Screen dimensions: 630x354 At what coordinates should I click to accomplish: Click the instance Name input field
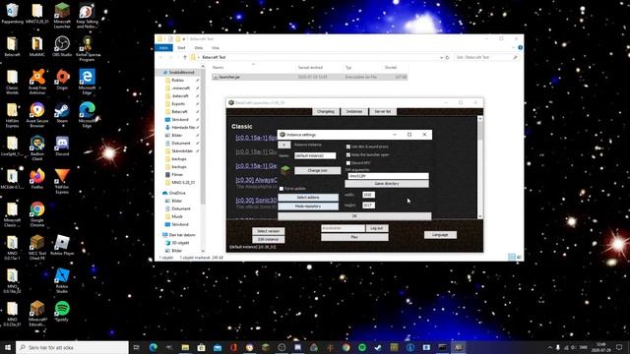tap(315, 155)
